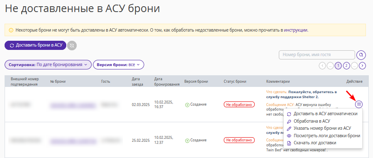Click arrival date '02.03.2025' cell
Viewport: 373px width, 158px height.
tap(141, 105)
